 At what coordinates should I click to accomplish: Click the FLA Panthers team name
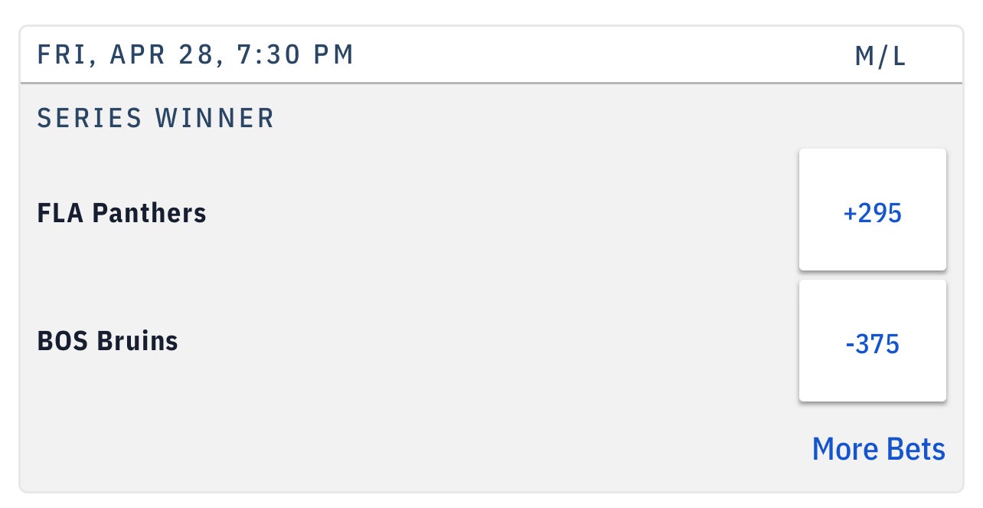tap(122, 213)
